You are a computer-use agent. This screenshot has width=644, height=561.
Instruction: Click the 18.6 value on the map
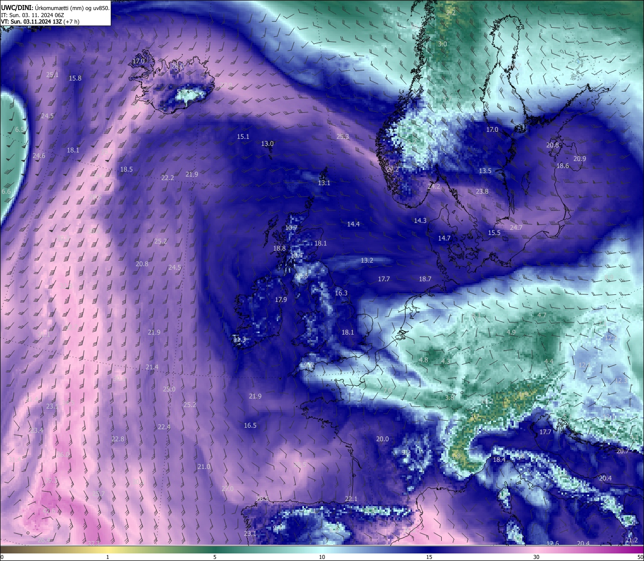tap(562, 166)
